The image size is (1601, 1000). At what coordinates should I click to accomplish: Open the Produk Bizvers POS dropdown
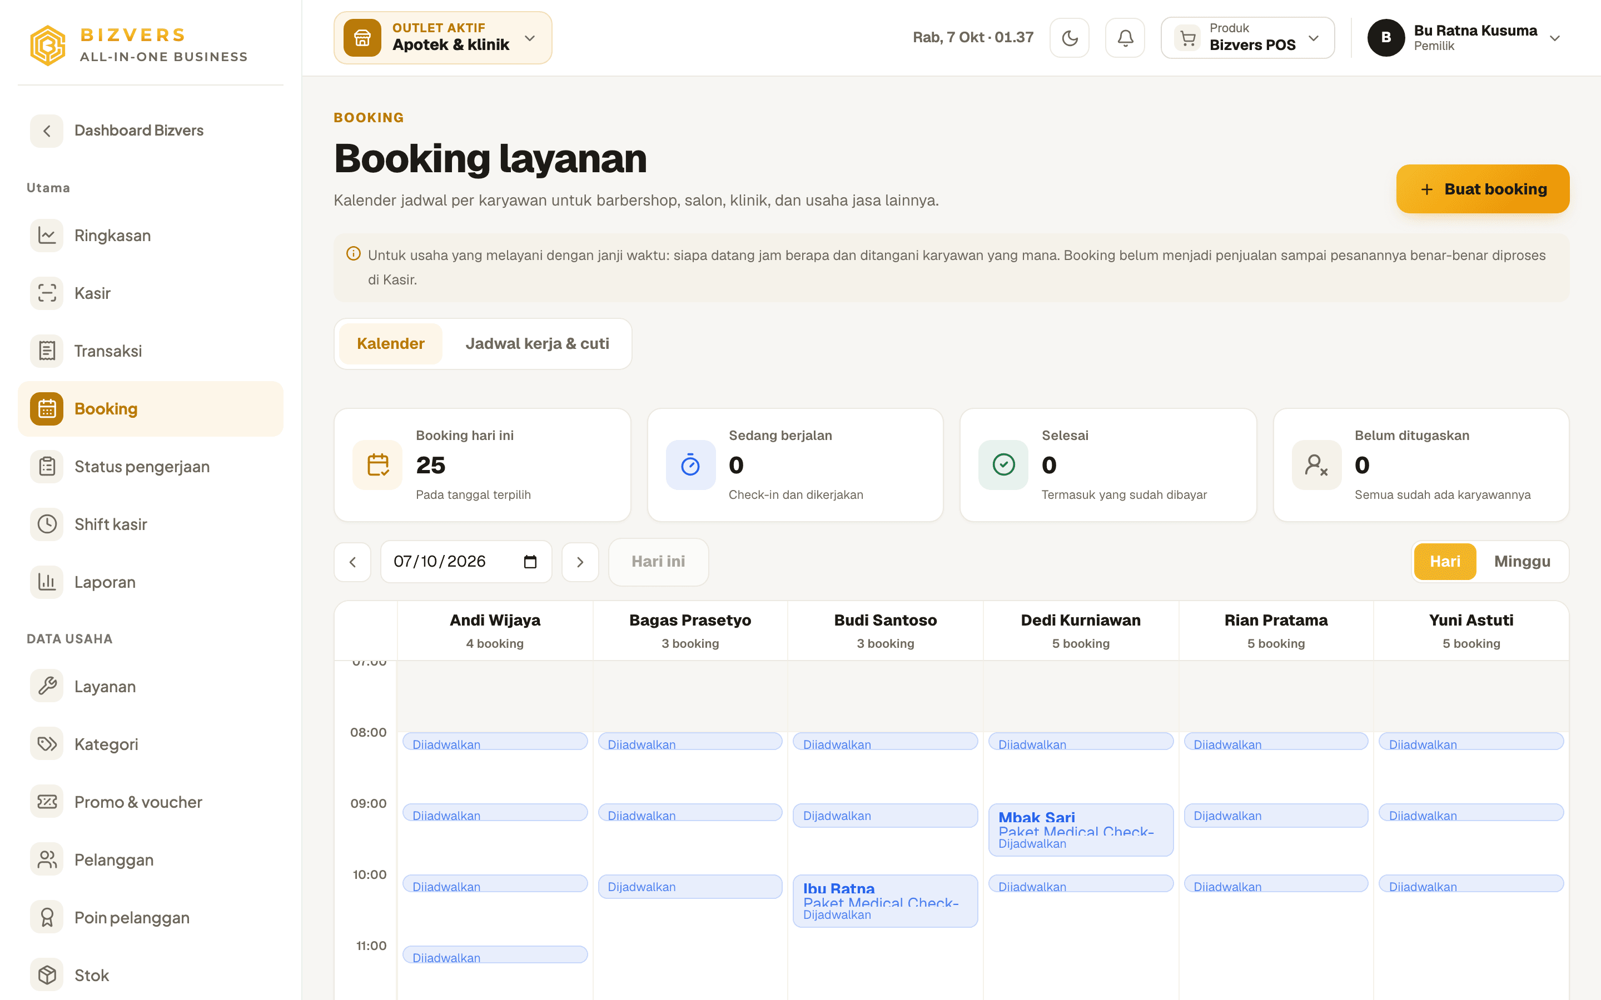click(x=1247, y=38)
